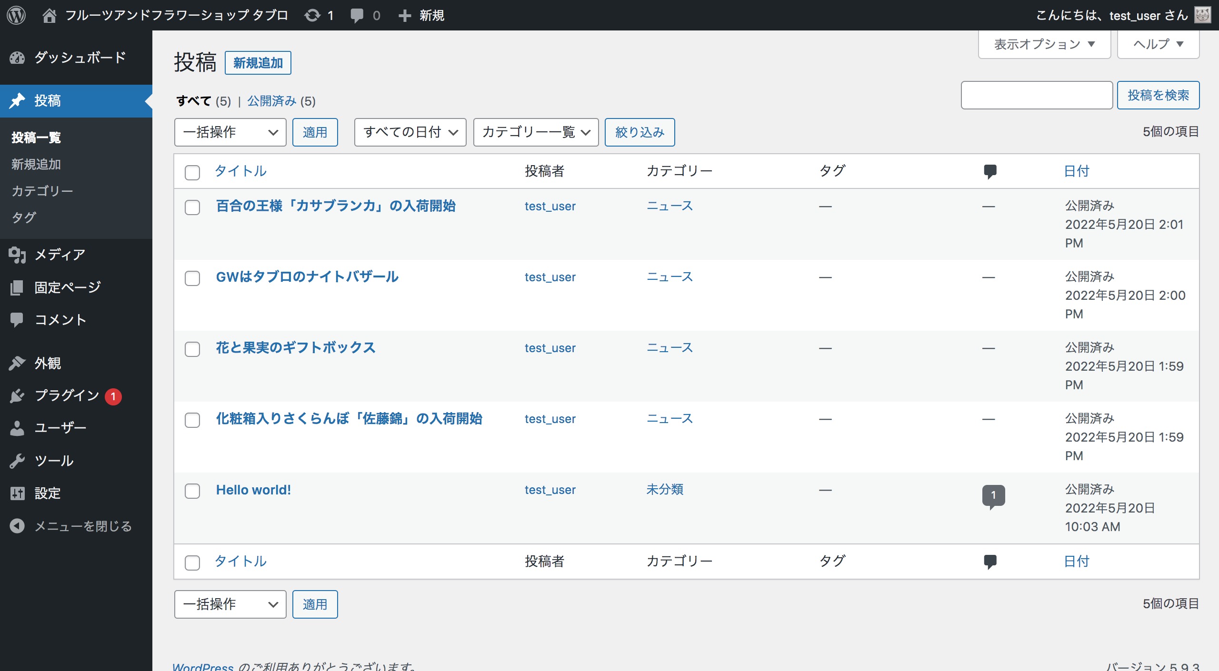This screenshot has height=671, width=1219.
Task: Open the top 一括操作 bulk actions dropdown
Action: [230, 132]
